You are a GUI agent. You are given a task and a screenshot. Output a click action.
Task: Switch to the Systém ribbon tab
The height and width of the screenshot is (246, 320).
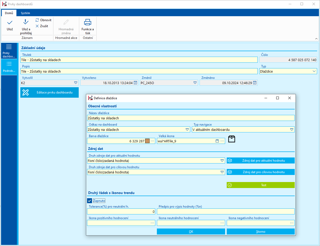[x=25, y=13]
